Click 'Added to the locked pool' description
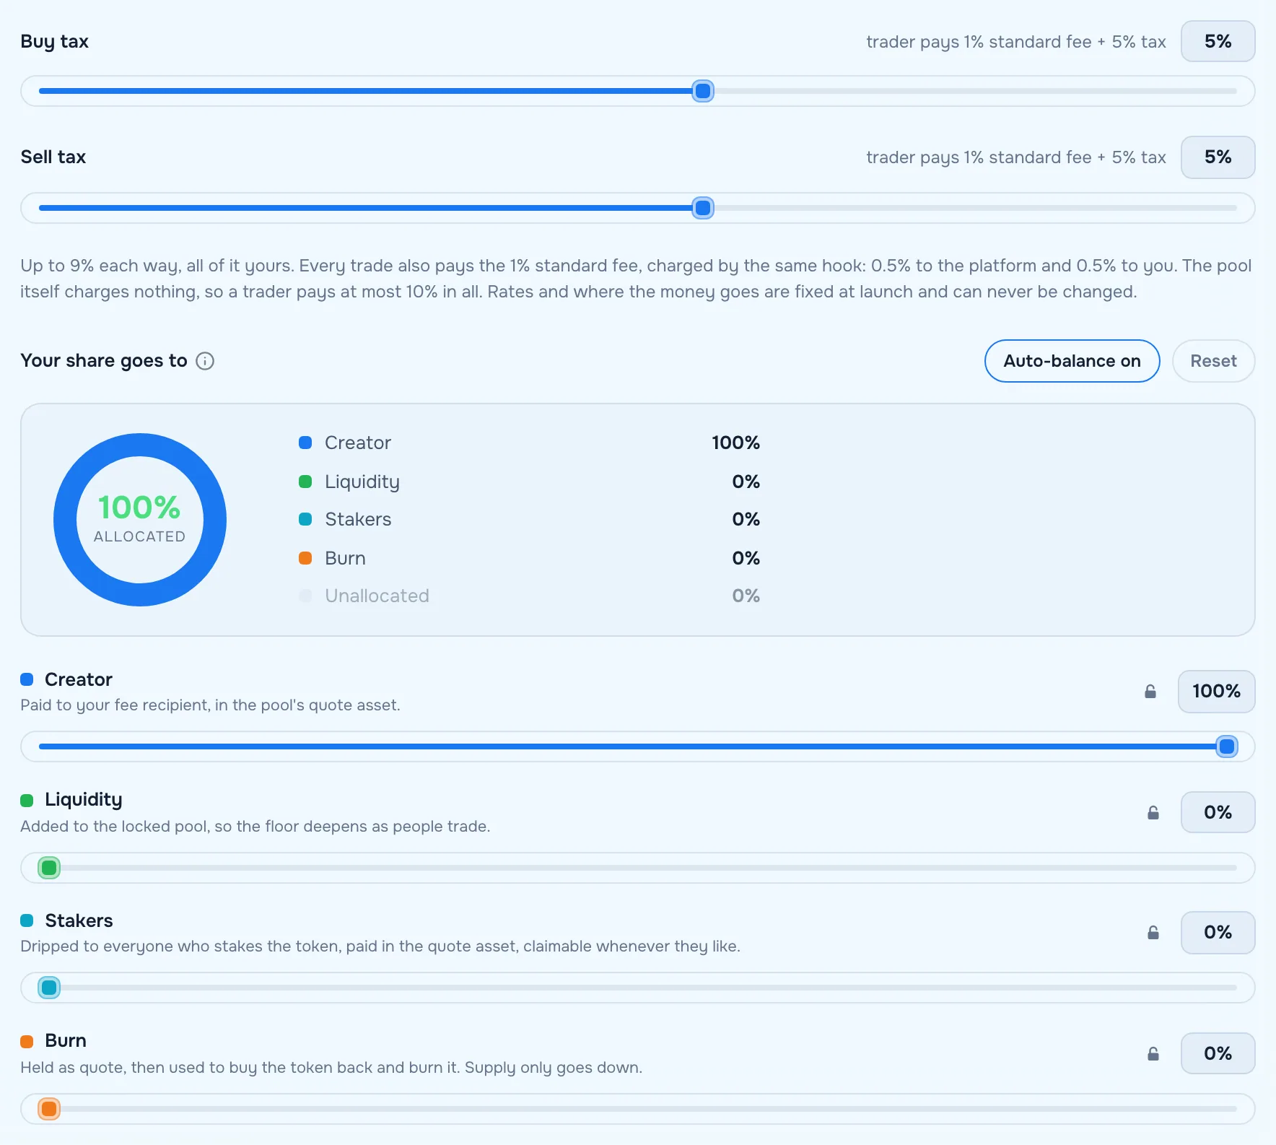Screen dimensions: 1276x1145 pos(255,827)
